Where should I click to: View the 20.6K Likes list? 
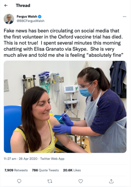tap(72, 170)
